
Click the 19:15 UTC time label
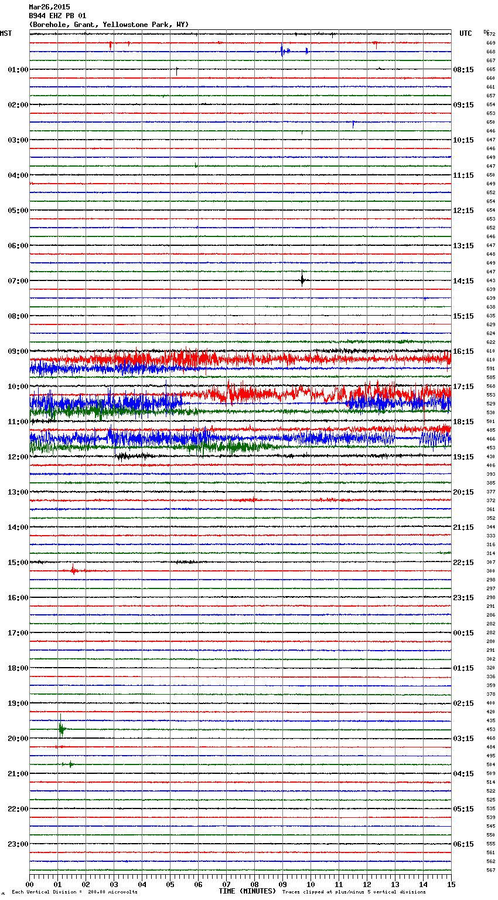pyautogui.click(x=463, y=457)
